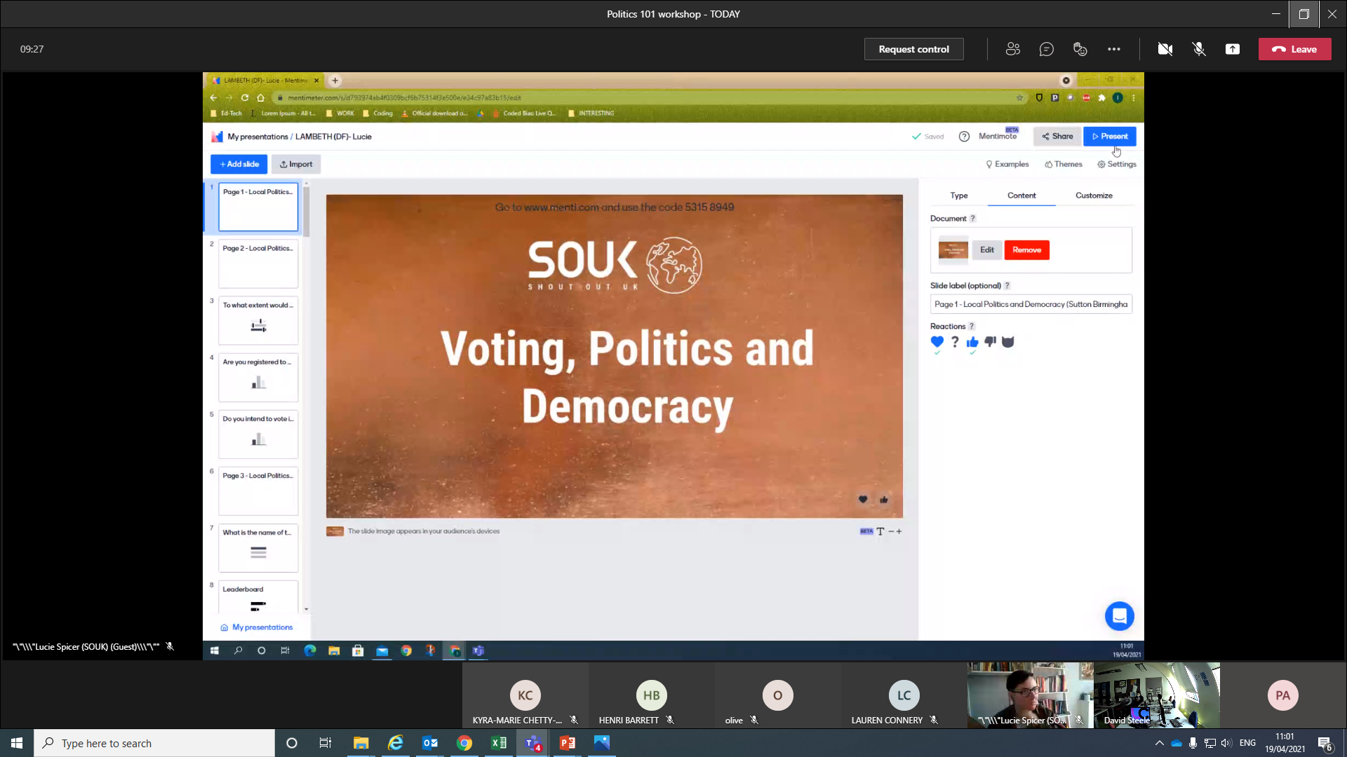Click My presentations breadcrumb at top
The width and height of the screenshot is (1347, 757).
click(x=257, y=137)
